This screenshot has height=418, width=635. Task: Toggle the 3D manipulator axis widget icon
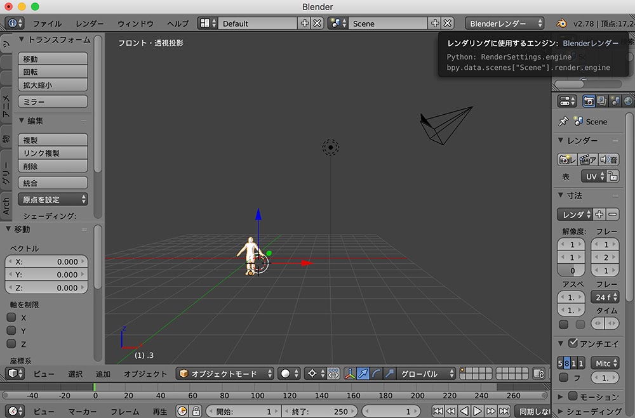350,374
